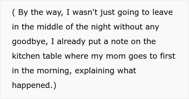Click the word 'night' in second line
The width and height of the screenshot is (189, 99).
pyautogui.click(x=101, y=27)
